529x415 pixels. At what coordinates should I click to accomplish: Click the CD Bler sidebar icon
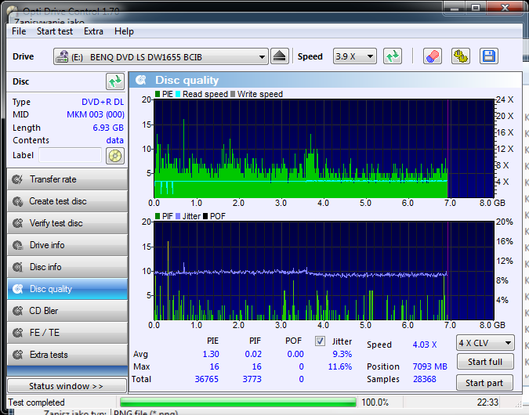[x=17, y=311]
